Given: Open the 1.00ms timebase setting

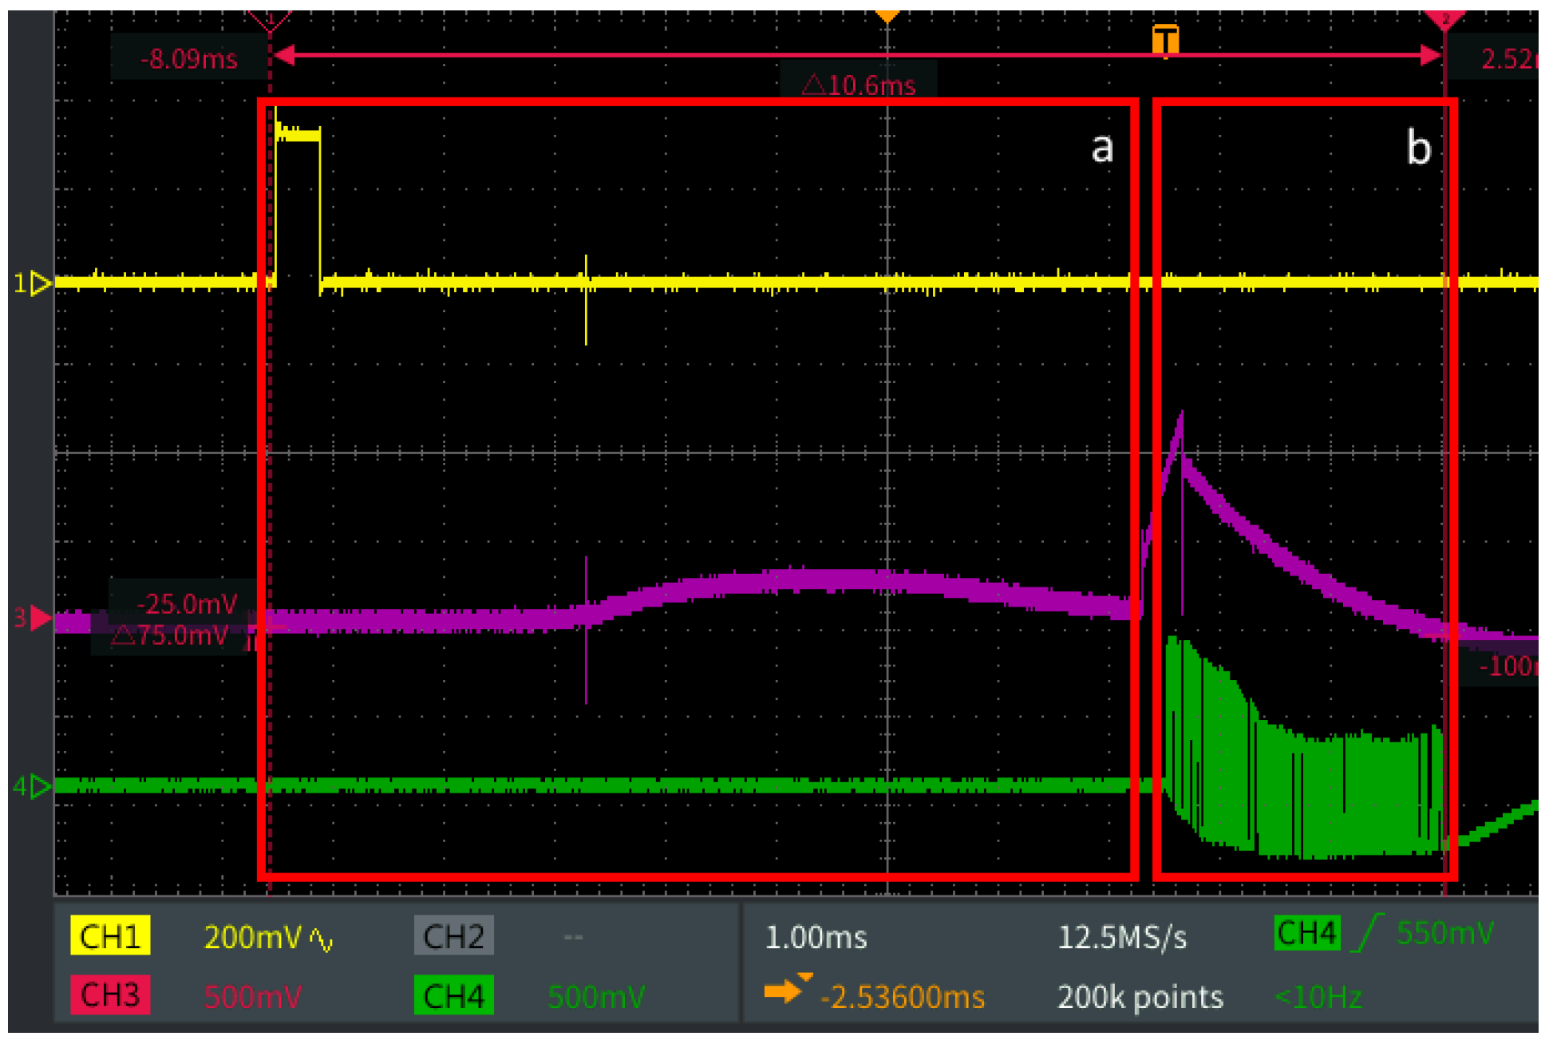Looking at the screenshot, I should (x=815, y=937).
